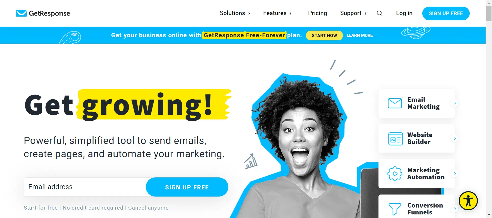Focus the Email address input field
Viewport: 492px width, 218px height.
click(x=85, y=187)
